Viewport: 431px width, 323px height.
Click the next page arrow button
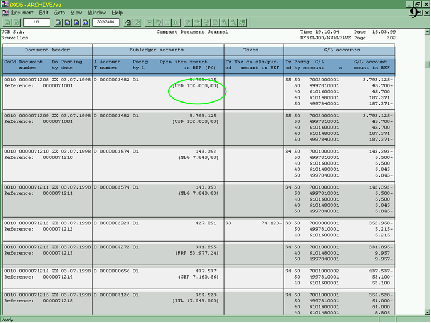point(76,23)
